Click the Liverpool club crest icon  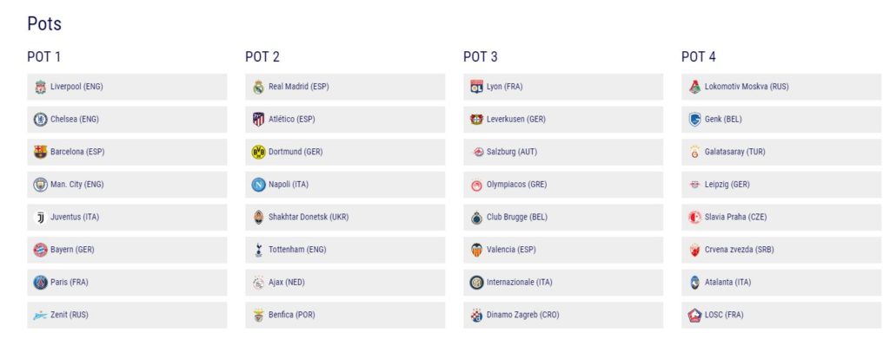point(40,88)
